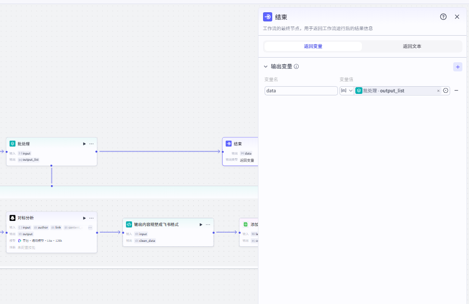Image resolution: width=469 pixels, height=304 pixels.
Task: Click the output_list tag in 批处理 node
Action: coord(29,160)
